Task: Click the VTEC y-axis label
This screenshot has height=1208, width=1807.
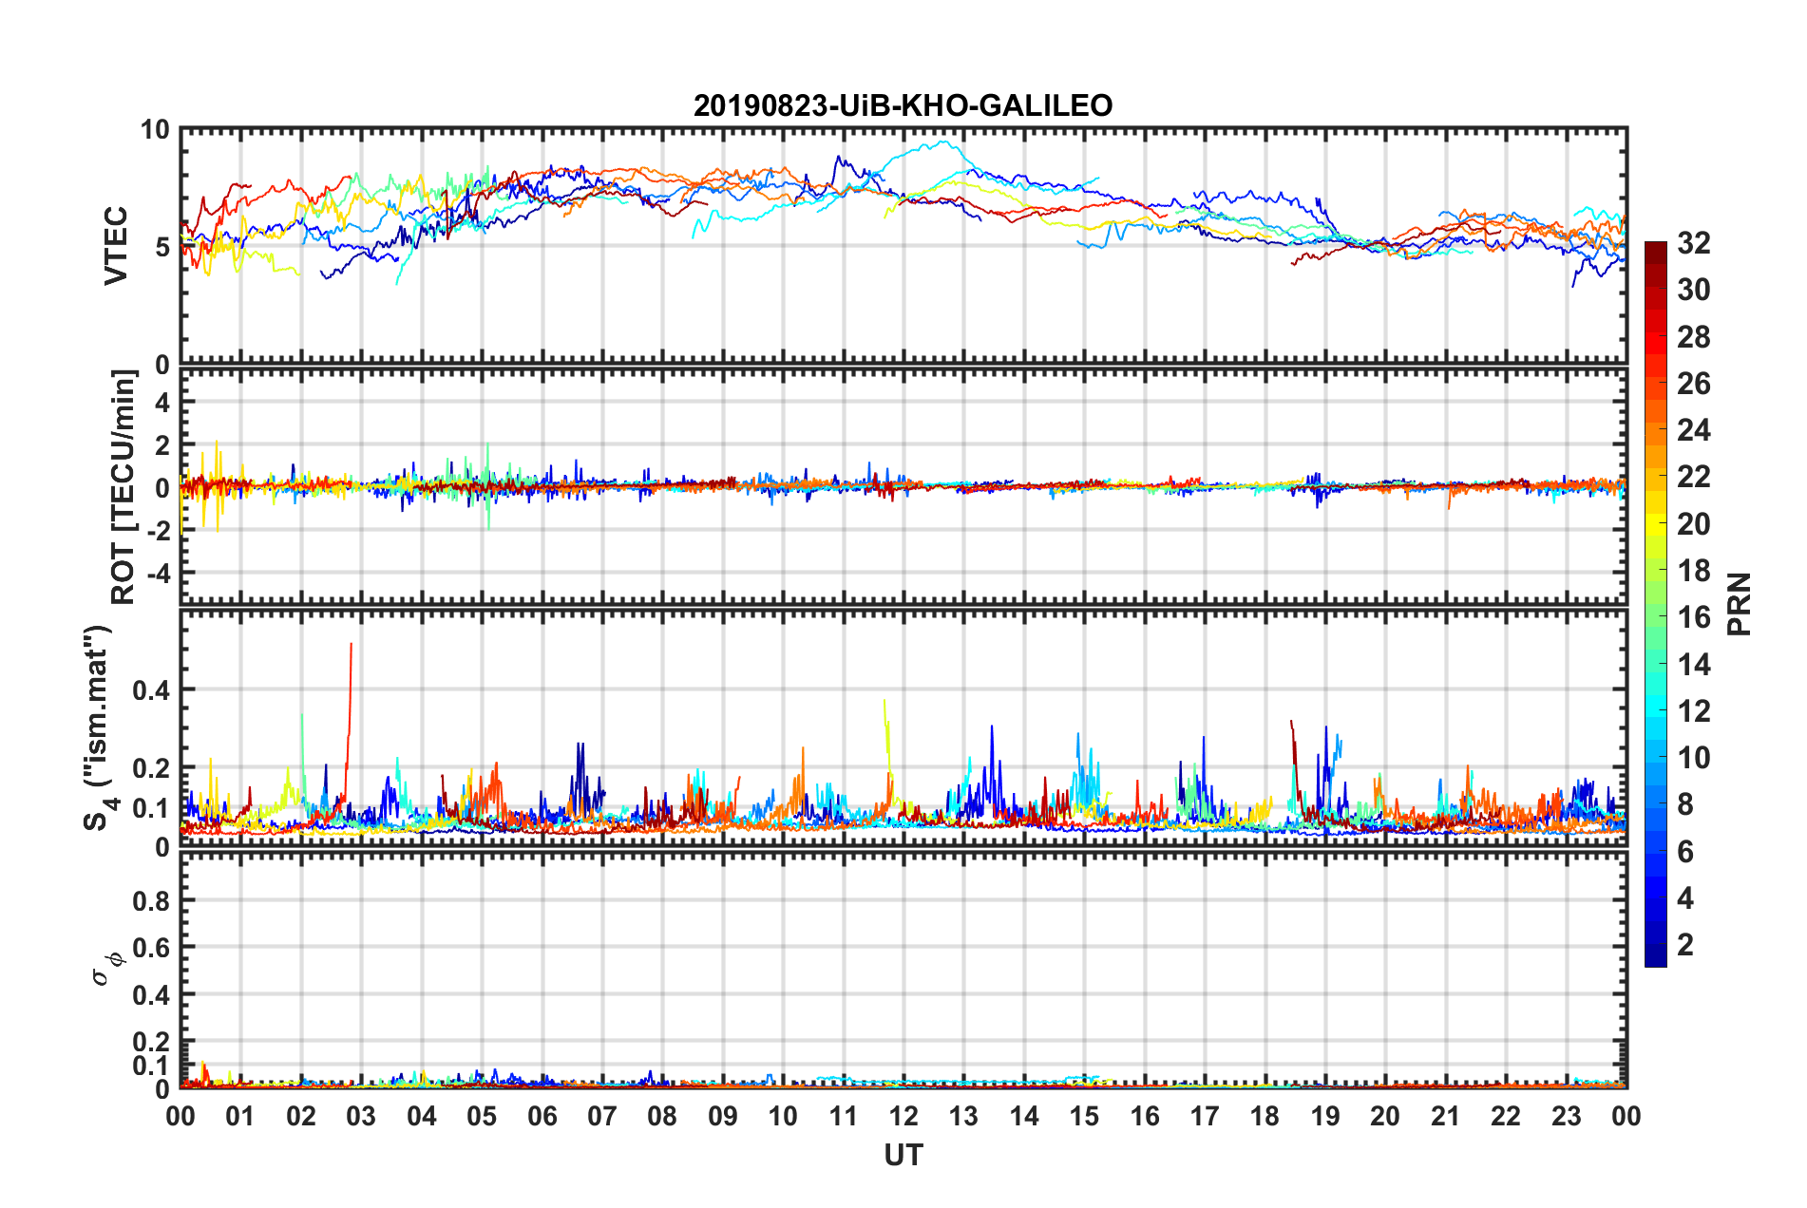Action: pos(115,246)
